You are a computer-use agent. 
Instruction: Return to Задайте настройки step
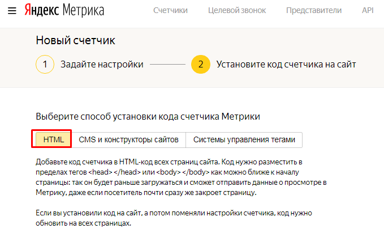click(x=102, y=65)
